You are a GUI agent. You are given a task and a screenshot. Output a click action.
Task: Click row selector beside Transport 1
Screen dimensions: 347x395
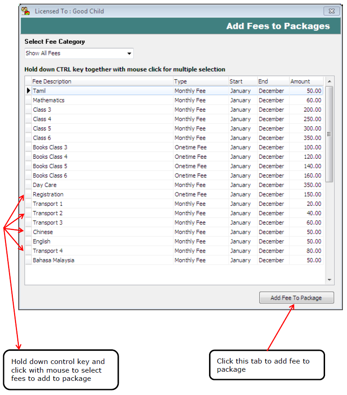tap(28, 204)
